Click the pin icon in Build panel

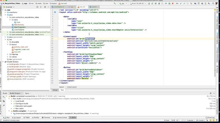(x=4, y=106)
